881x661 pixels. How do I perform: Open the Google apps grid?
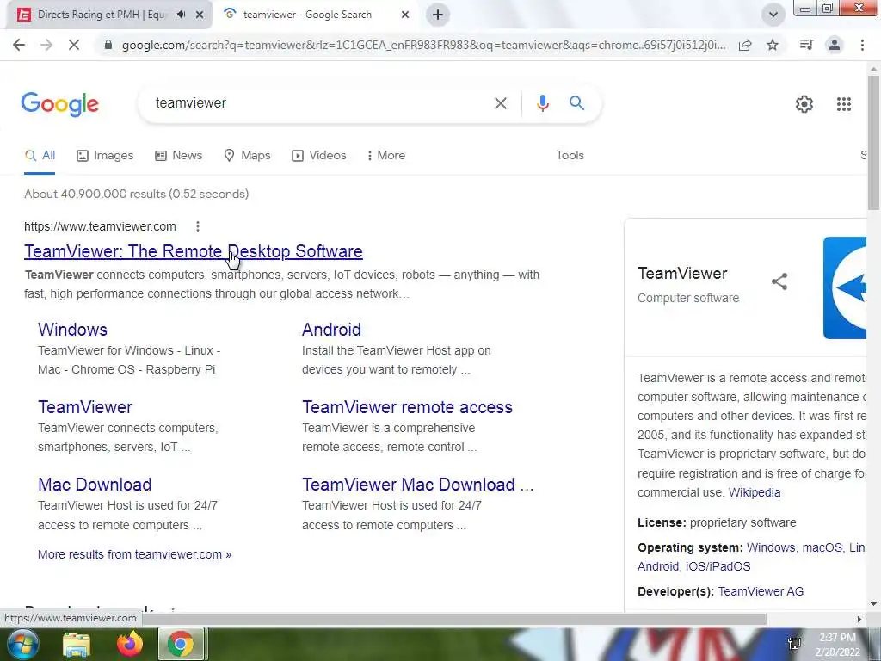844,104
